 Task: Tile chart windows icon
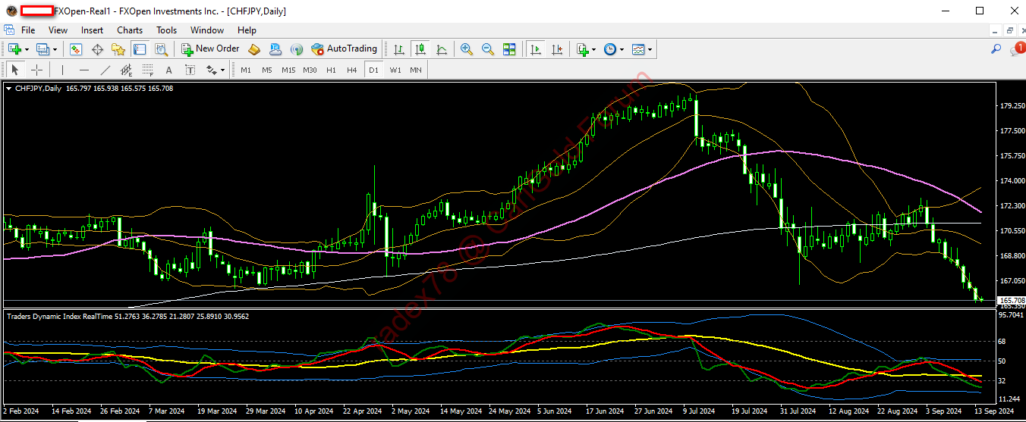[509, 49]
